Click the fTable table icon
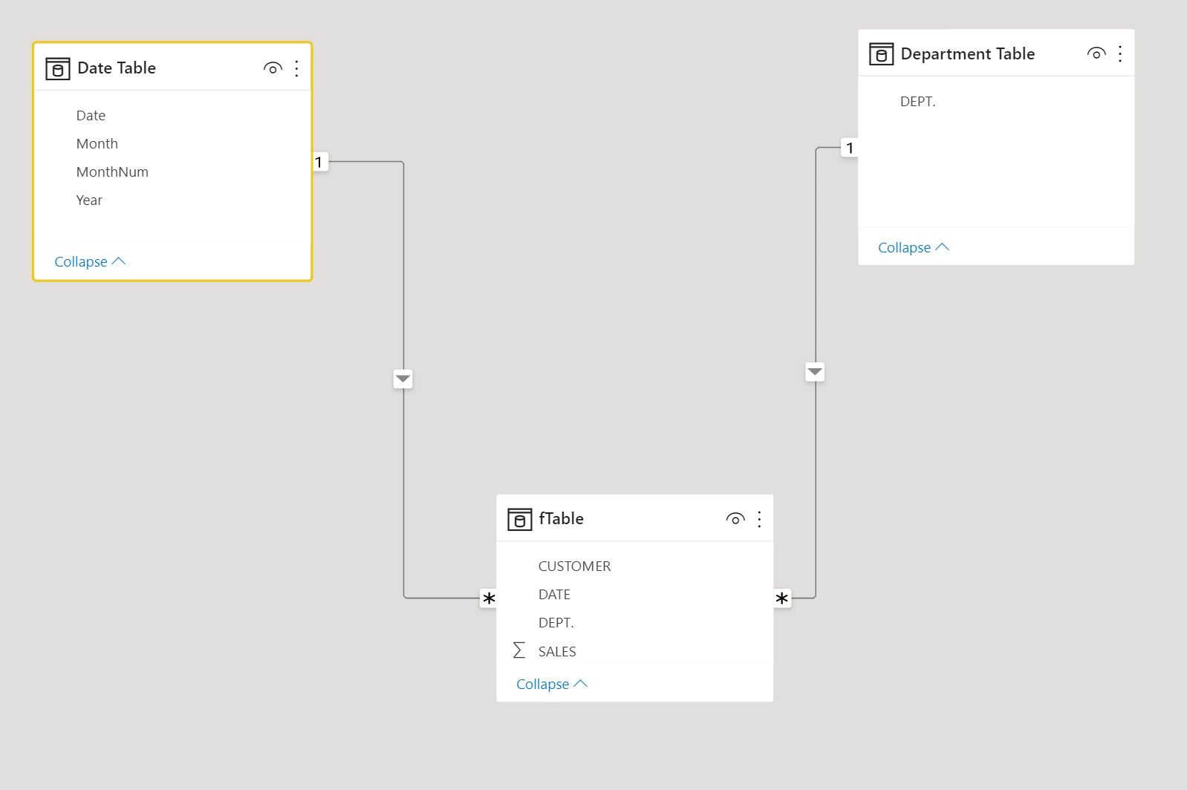 [x=520, y=519]
